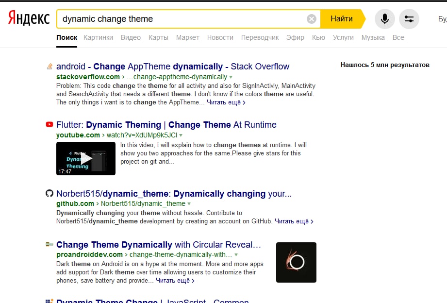Screen dimensions: 447x303
Task: Switch to the Картинки tab
Action: (98, 37)
